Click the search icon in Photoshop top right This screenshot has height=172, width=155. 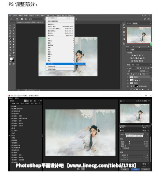tap(145, 19)
